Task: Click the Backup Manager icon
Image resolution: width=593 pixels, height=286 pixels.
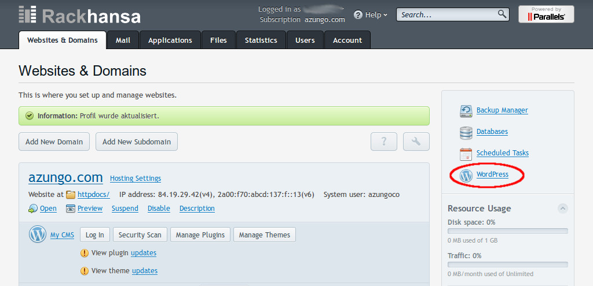Action: pos(466,110)
